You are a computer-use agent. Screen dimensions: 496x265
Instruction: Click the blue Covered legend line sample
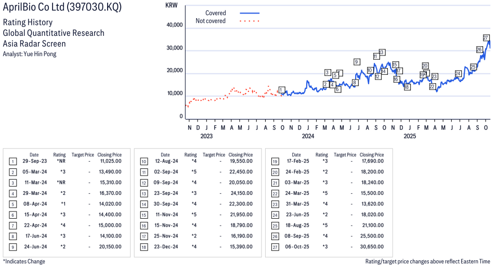coord(250,13)
